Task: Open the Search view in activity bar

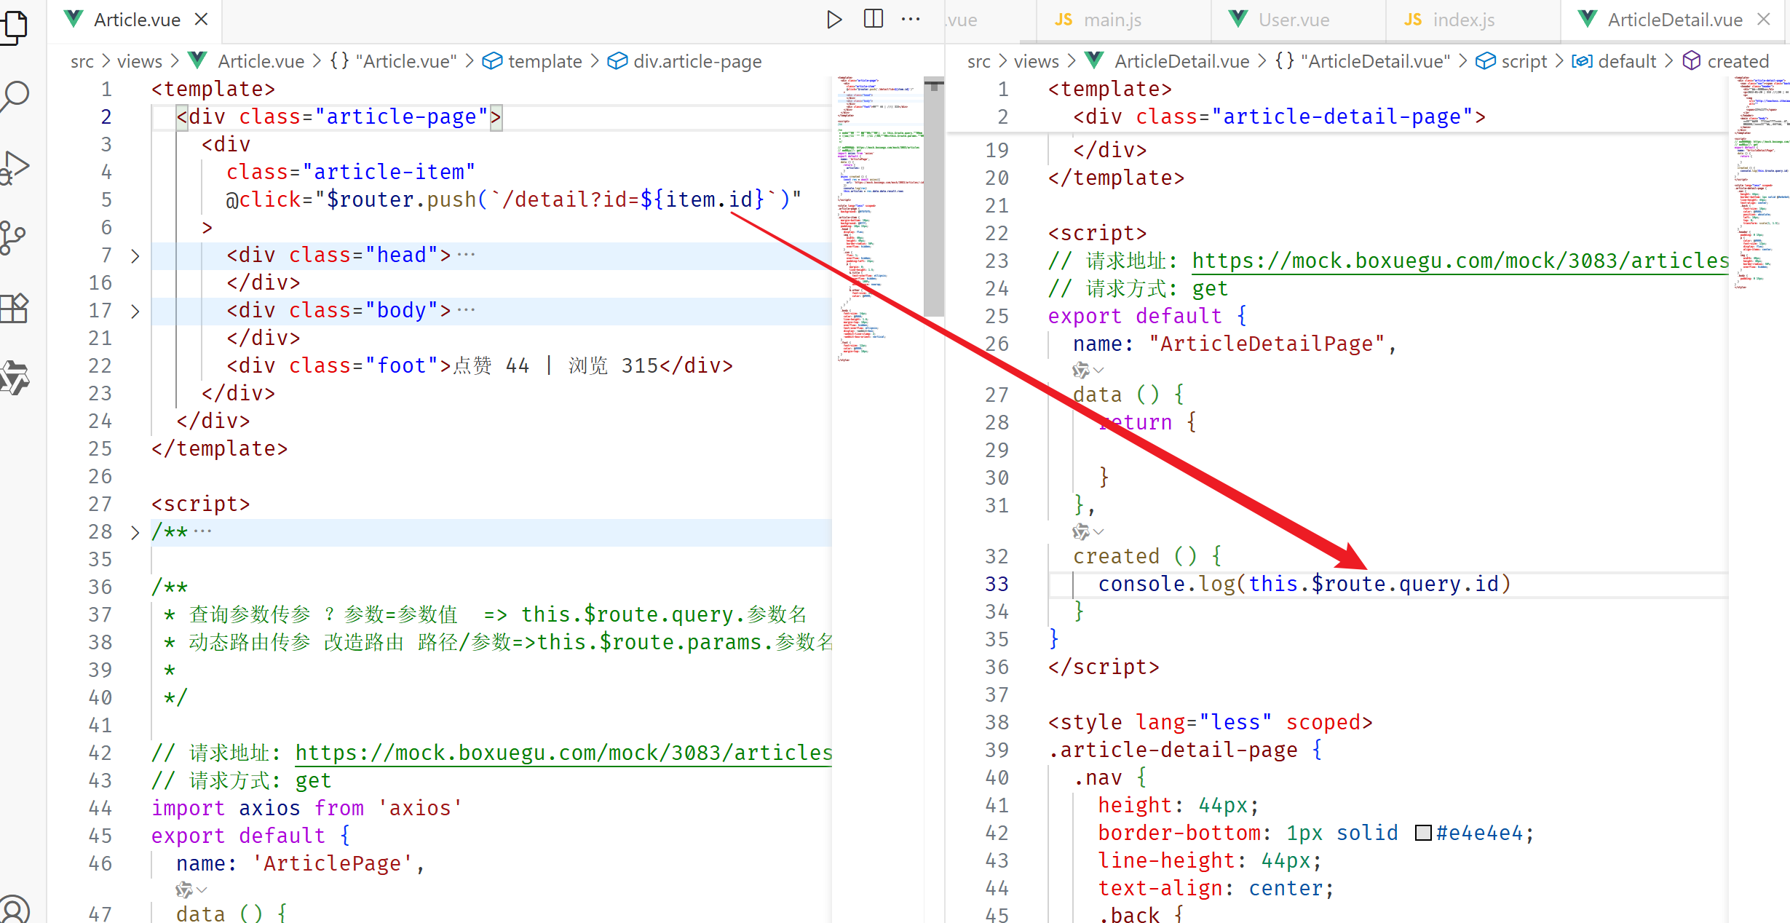Action: [15, 95]
